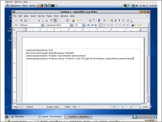Toggle Underline formatting icon
162x122 pixels.
96,25
